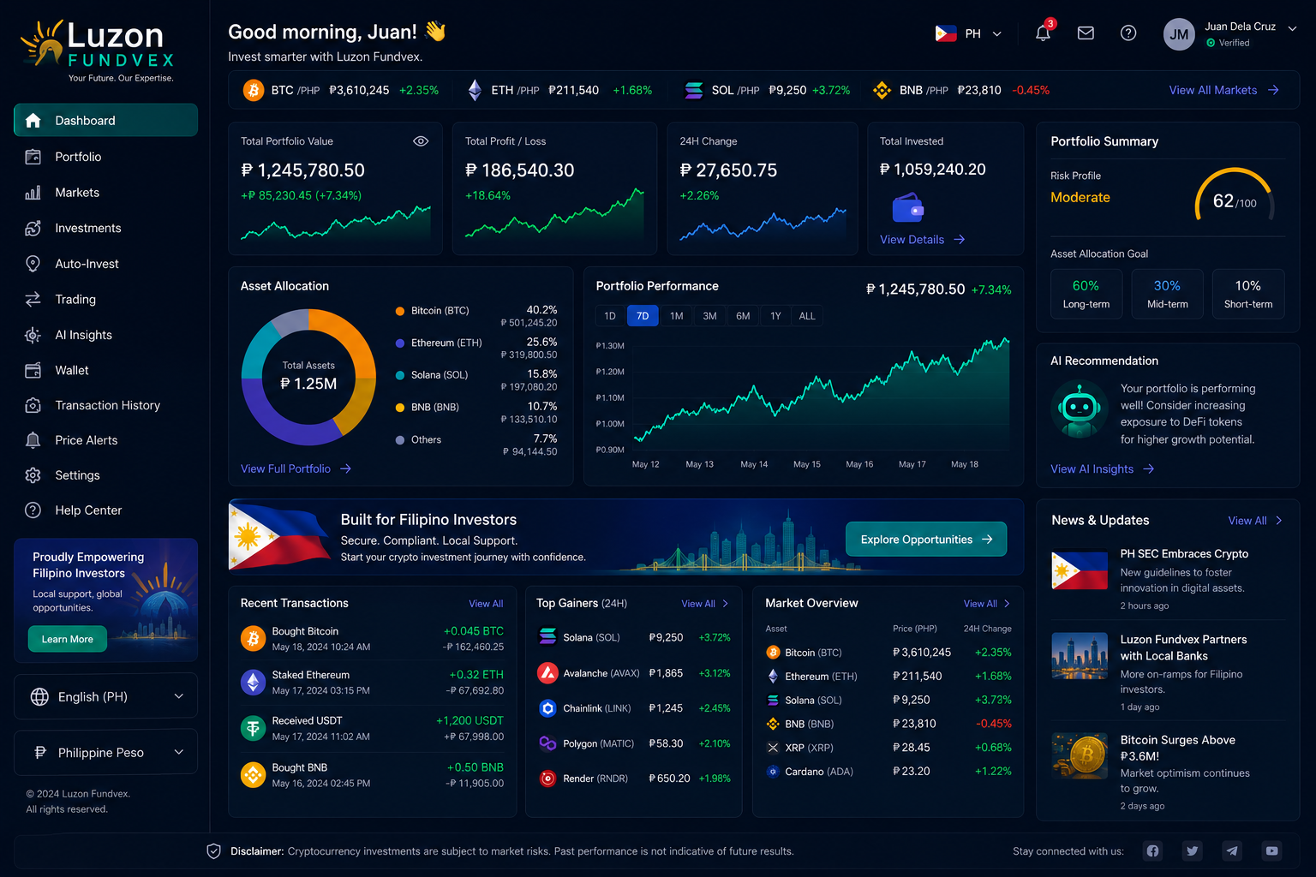Click View AI Insights link

pyautogui.click(x=1103, y=468)
